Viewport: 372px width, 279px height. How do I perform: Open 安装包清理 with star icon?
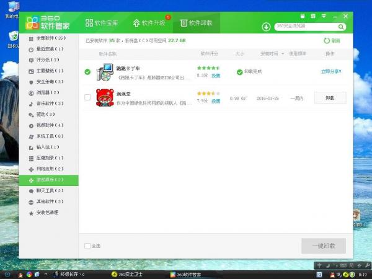point(48,213)
